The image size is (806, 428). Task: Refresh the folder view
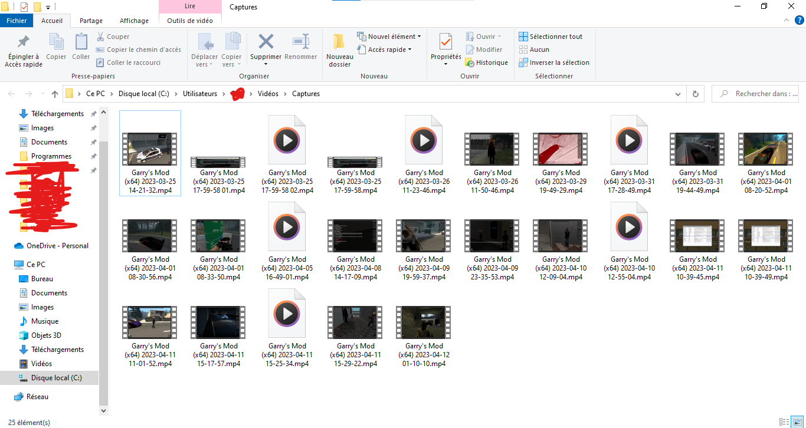click(x=696, y=94)
